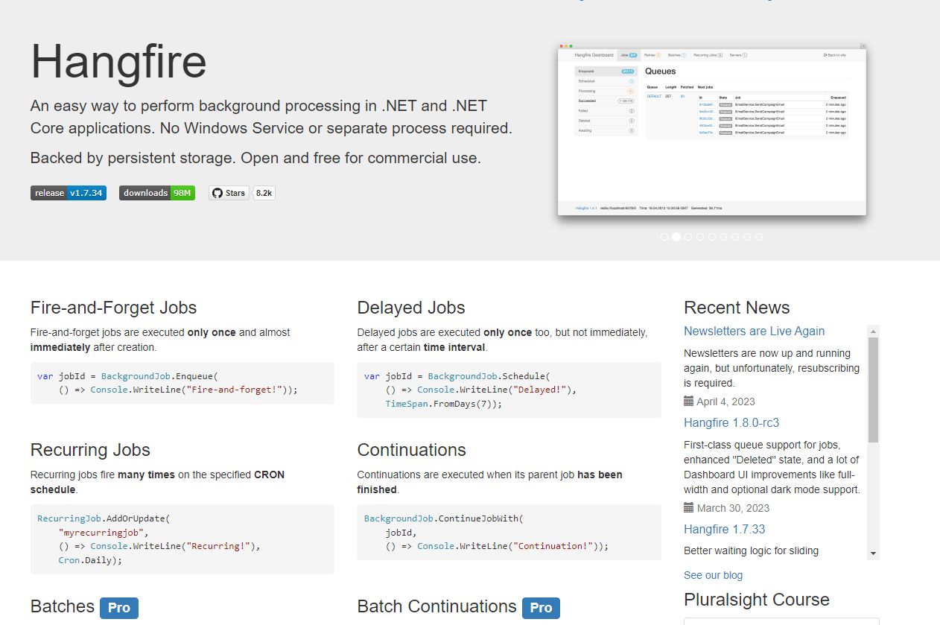
Task: Click the "March 30, 2023" date text
Action: point(734,508)
